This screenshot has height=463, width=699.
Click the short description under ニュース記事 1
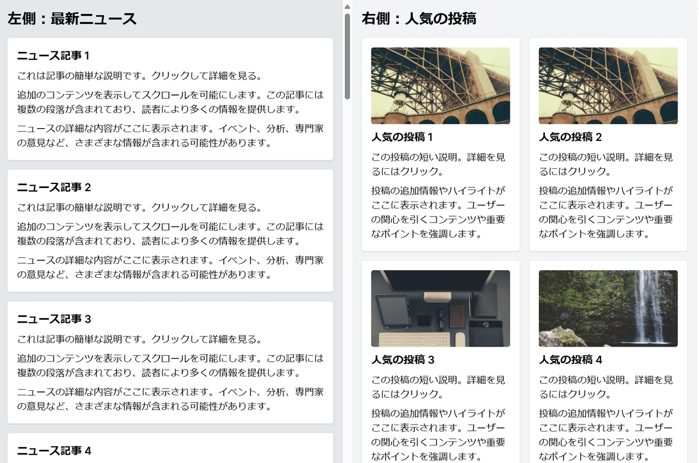139,76
